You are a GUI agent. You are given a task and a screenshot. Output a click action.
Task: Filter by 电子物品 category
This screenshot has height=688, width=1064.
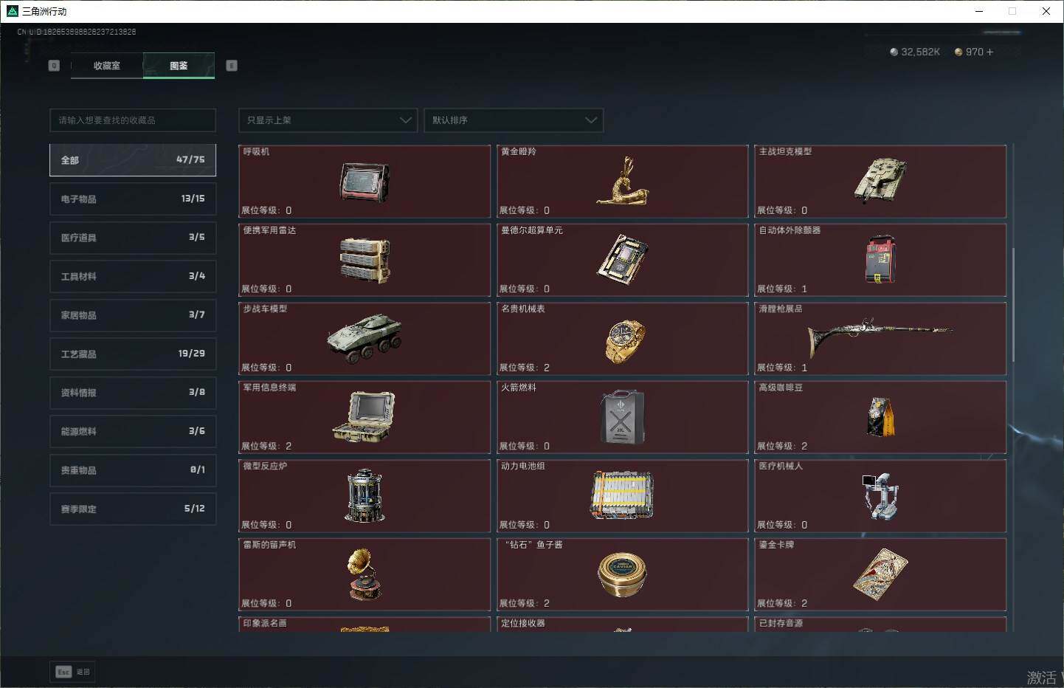(x=133, y=199)
